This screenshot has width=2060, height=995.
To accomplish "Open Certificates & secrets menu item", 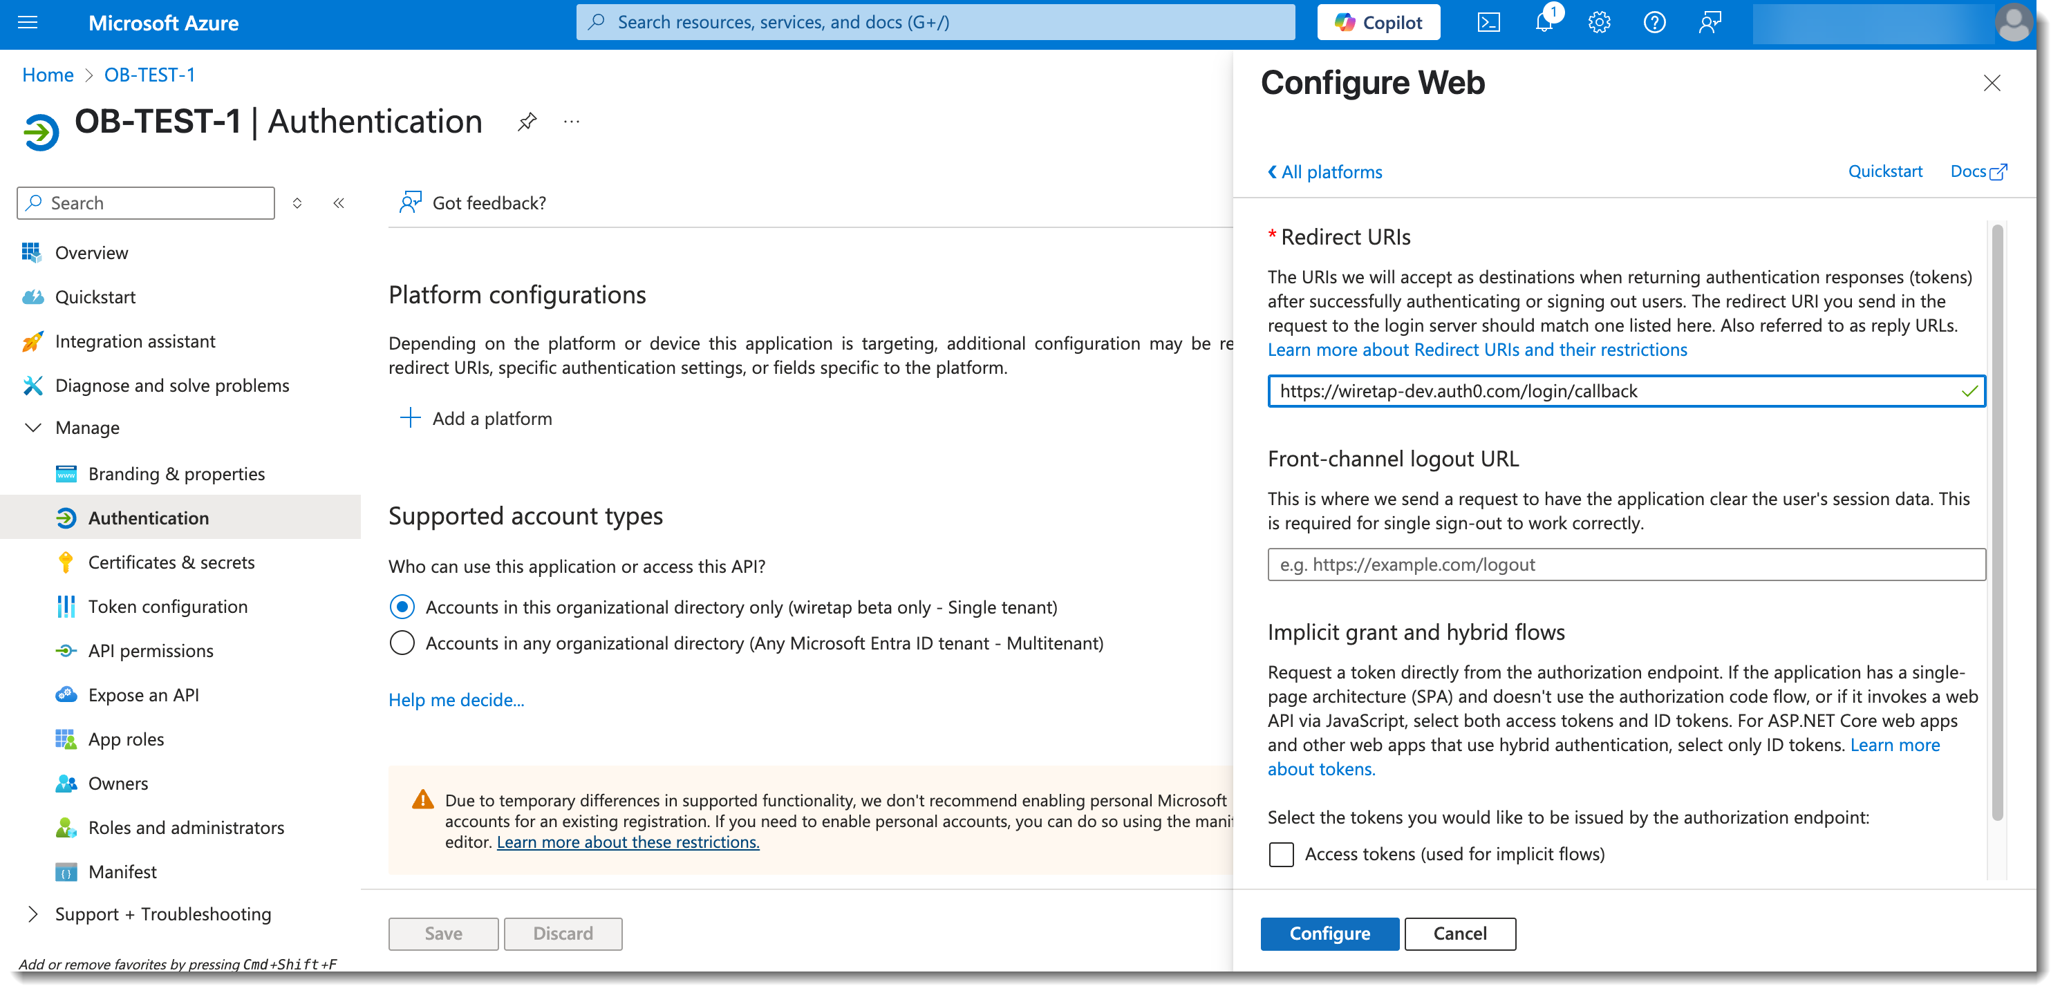I will point(171,562).
